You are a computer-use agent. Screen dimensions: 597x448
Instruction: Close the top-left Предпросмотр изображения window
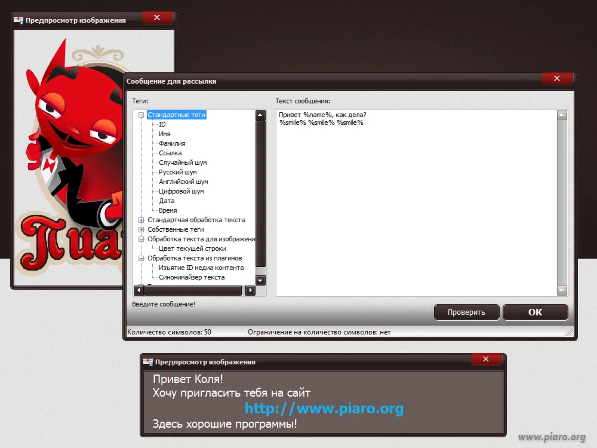pos(157,17)
